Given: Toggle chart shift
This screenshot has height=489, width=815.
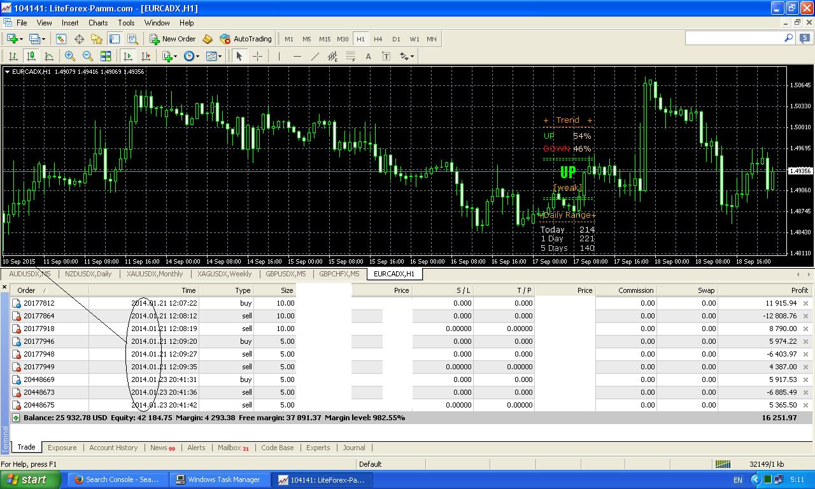Looking at the screenshot, I should pos(145,56).
